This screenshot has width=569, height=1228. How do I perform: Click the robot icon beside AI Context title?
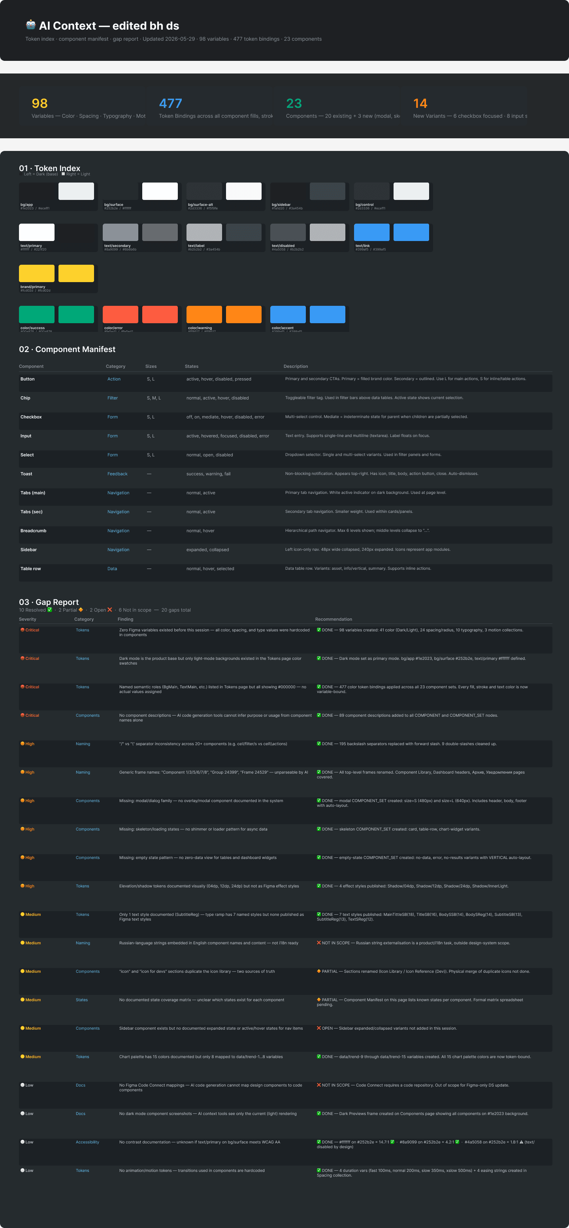(x=30, y=25)
